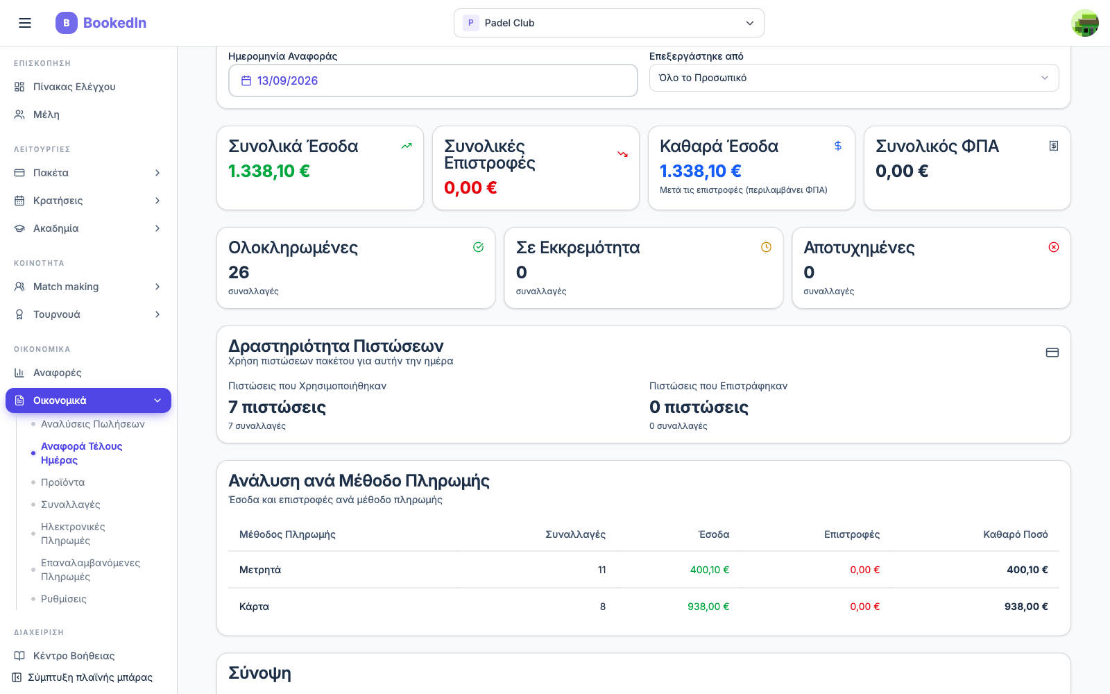Click the Μέλη people icon
Image resolution: width=1110 pixels, height=694 pixels.
pyautogui.click(x=19, y=115)
